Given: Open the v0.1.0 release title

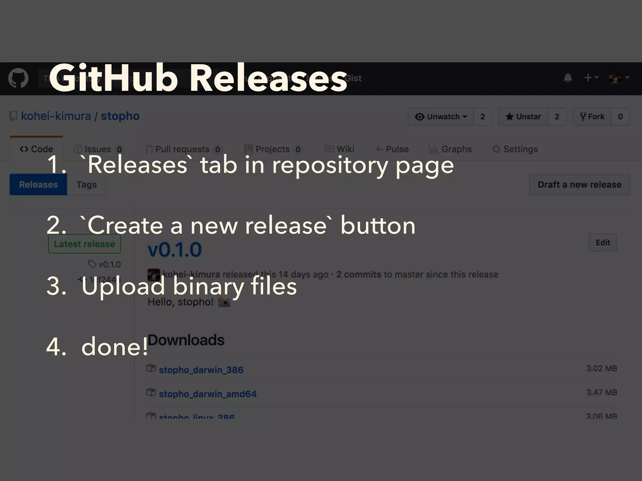Looking at the screenshot, I should [x=175, y=250].
